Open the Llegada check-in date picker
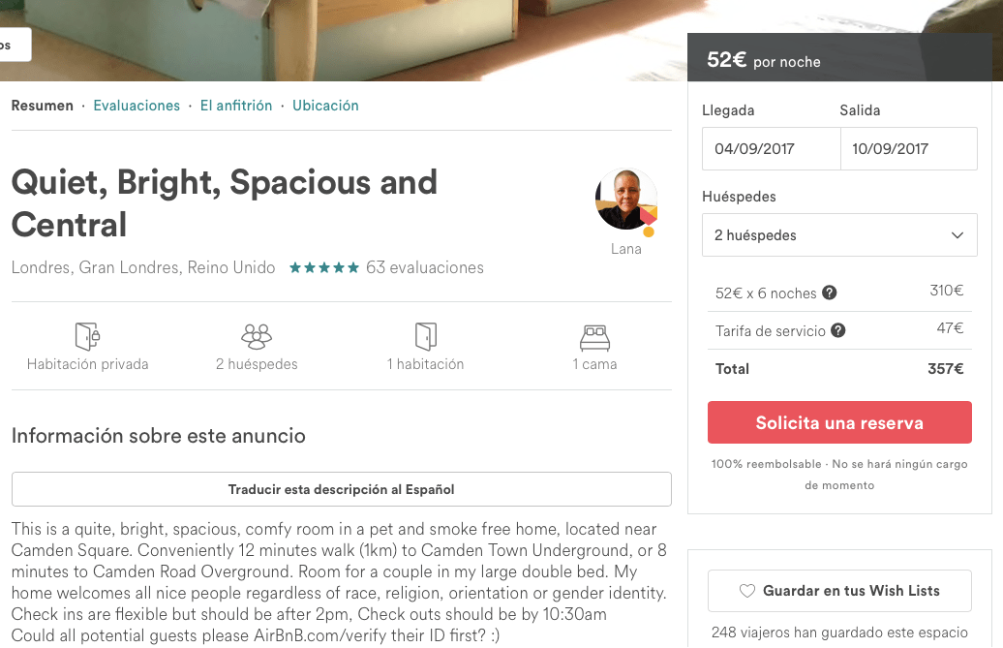 [x=771, y=148]
